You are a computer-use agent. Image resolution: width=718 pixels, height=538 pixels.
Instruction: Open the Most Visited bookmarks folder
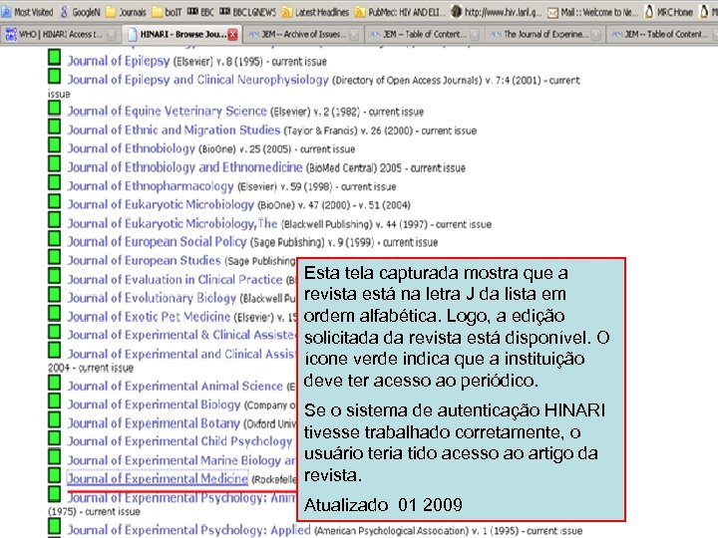(28, 12)
